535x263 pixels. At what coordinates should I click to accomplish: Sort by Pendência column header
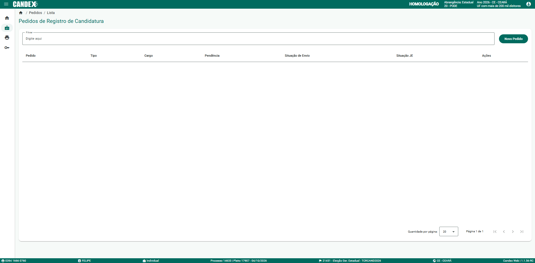[212, 56]
